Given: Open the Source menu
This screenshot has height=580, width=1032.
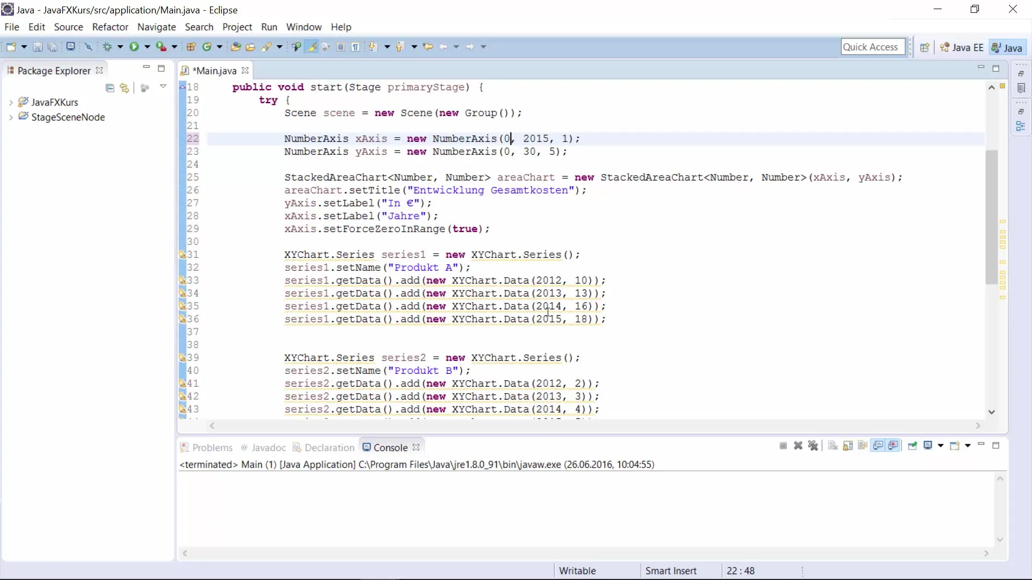Looking at the screenshot, I should [68, 27].
